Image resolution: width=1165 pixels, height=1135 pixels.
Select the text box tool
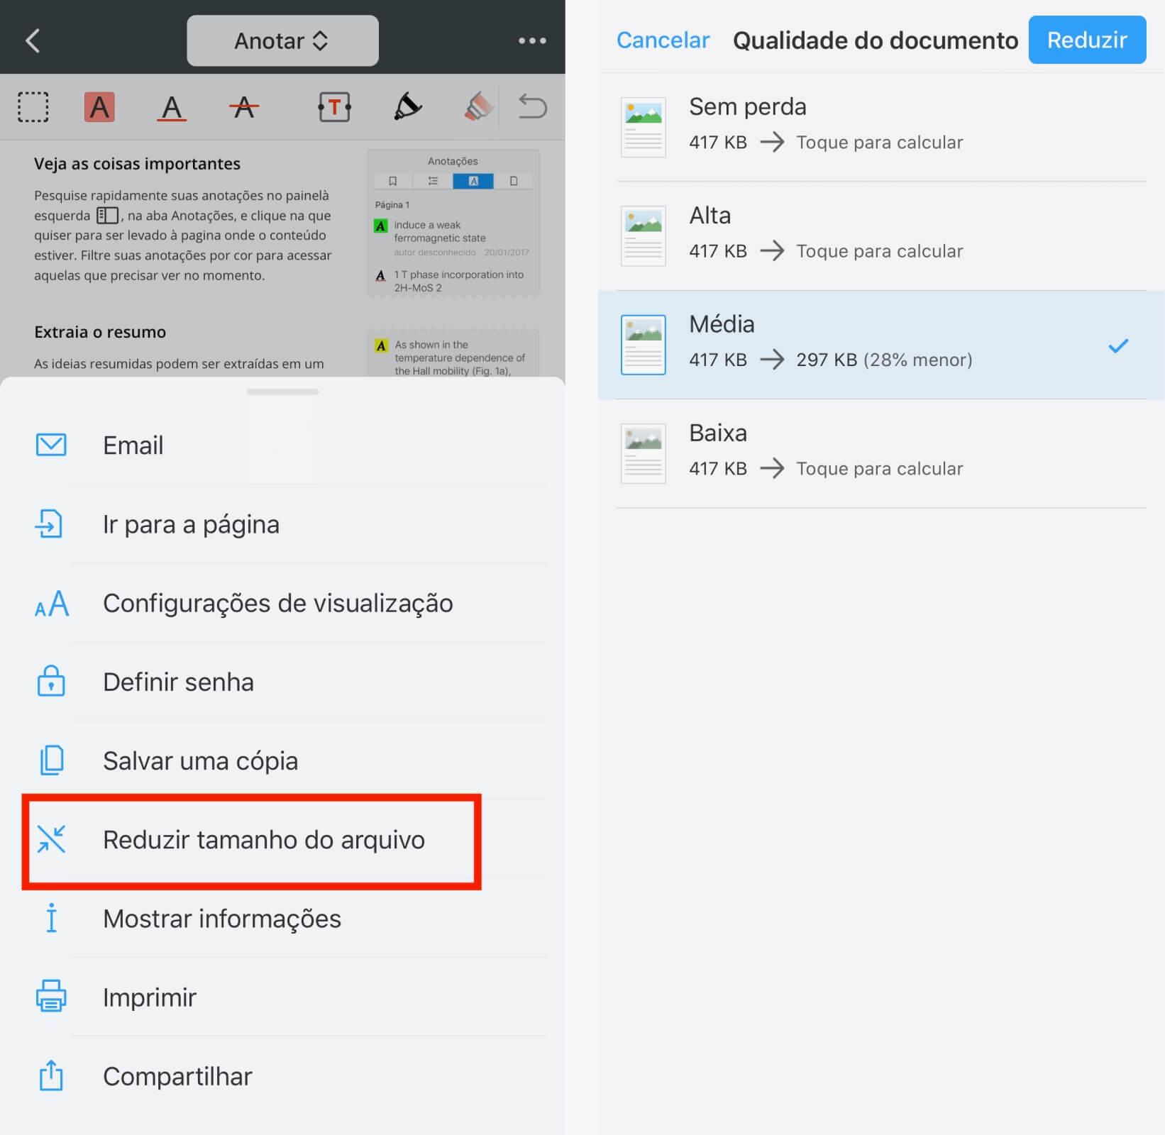click(334, 107)
